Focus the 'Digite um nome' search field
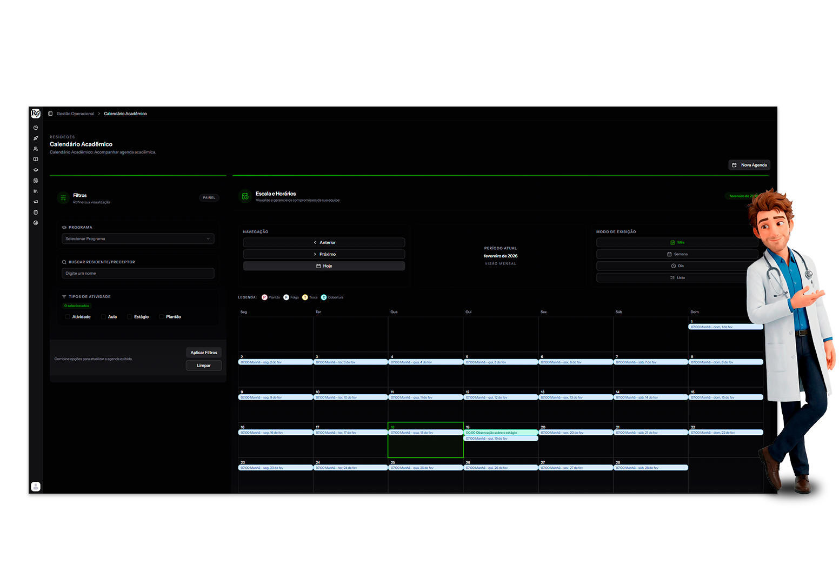This screenshot has height=584, width=839. pos(138,274)
